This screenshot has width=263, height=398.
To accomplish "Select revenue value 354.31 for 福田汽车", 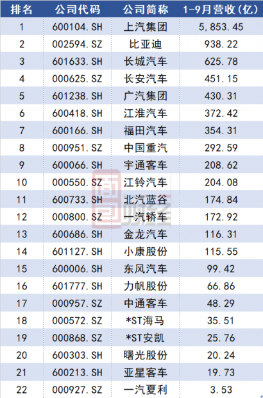I will point(221,130).
